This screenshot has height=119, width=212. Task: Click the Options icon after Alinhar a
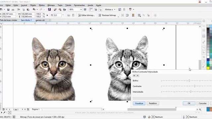coord(120,10)
